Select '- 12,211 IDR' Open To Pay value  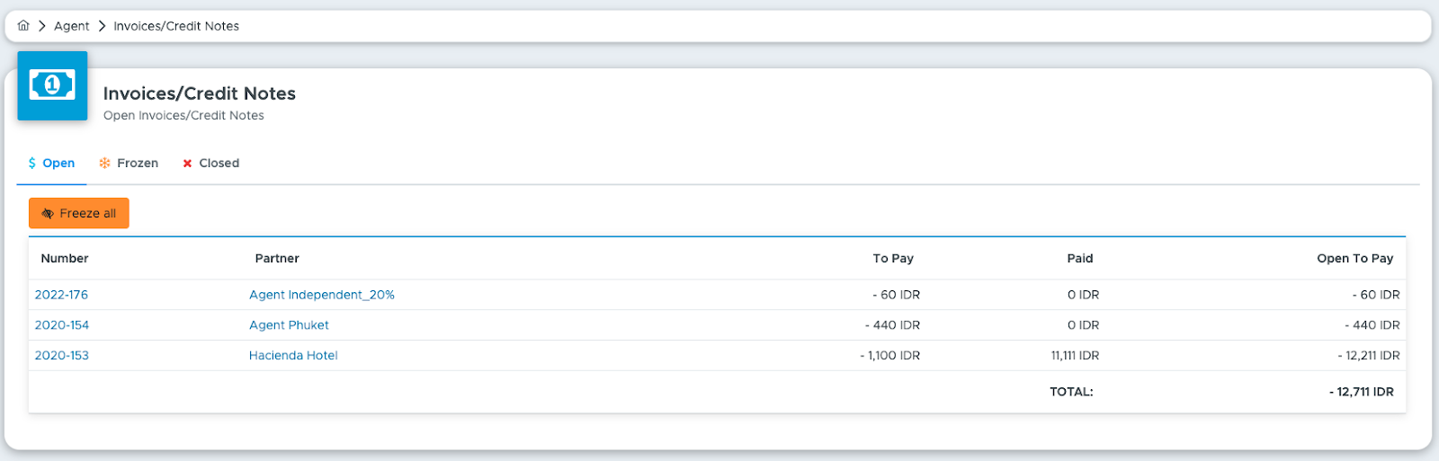click(1369, 356)
